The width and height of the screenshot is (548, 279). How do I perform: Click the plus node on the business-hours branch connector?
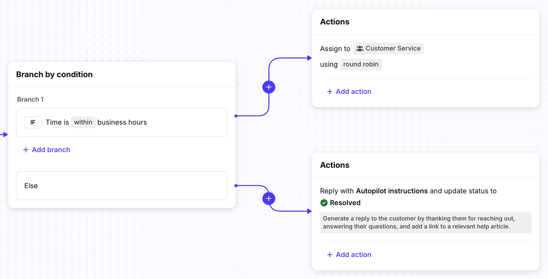269,87
